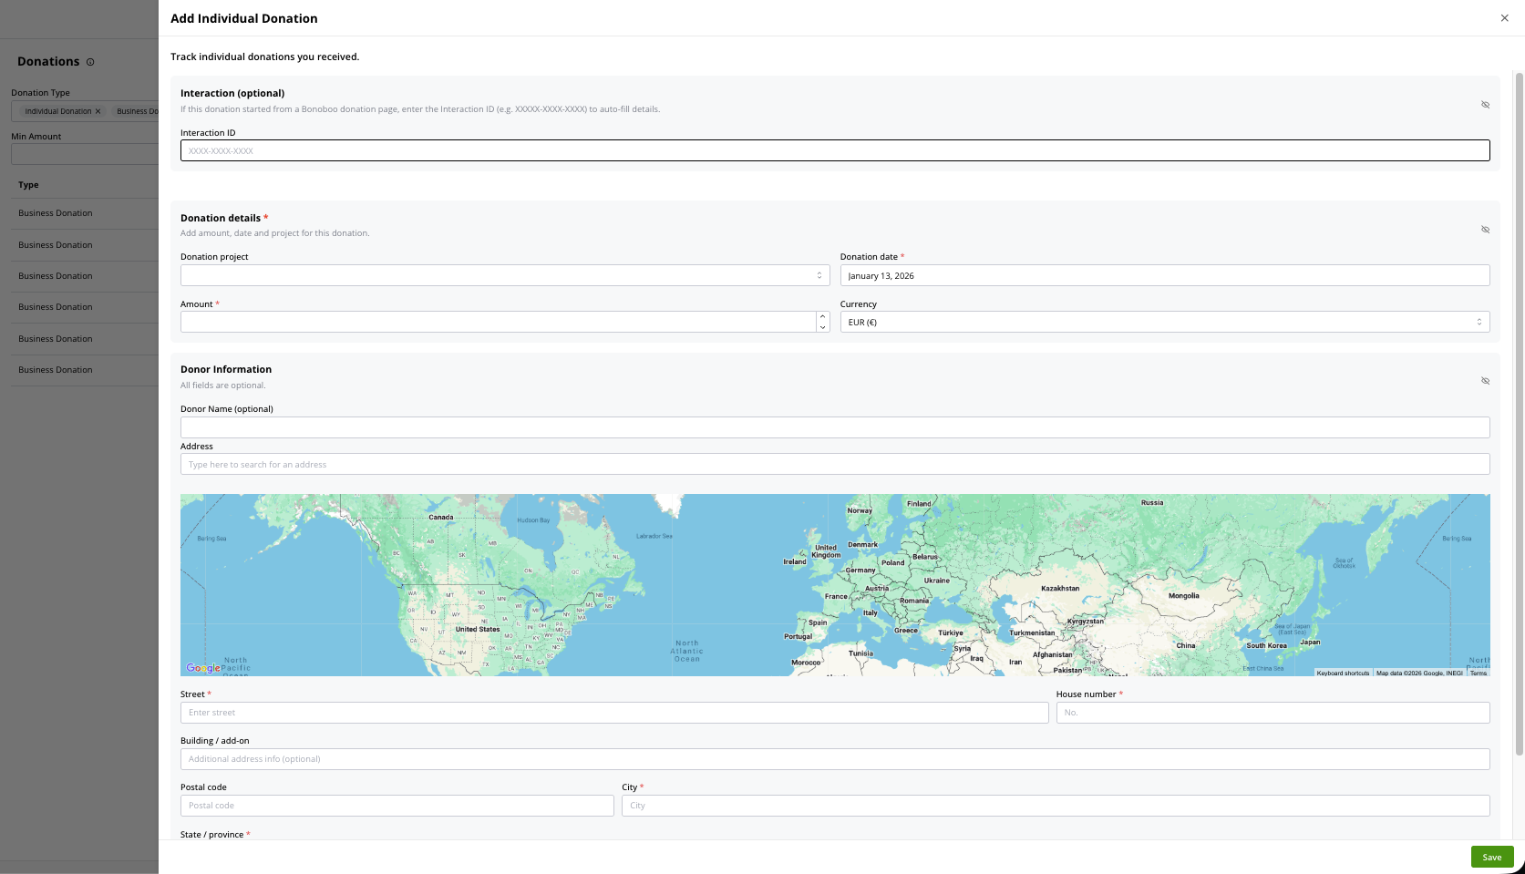Click the info icon next to Donations
This screenshot has height=874, width=1525.
[90, 62]
